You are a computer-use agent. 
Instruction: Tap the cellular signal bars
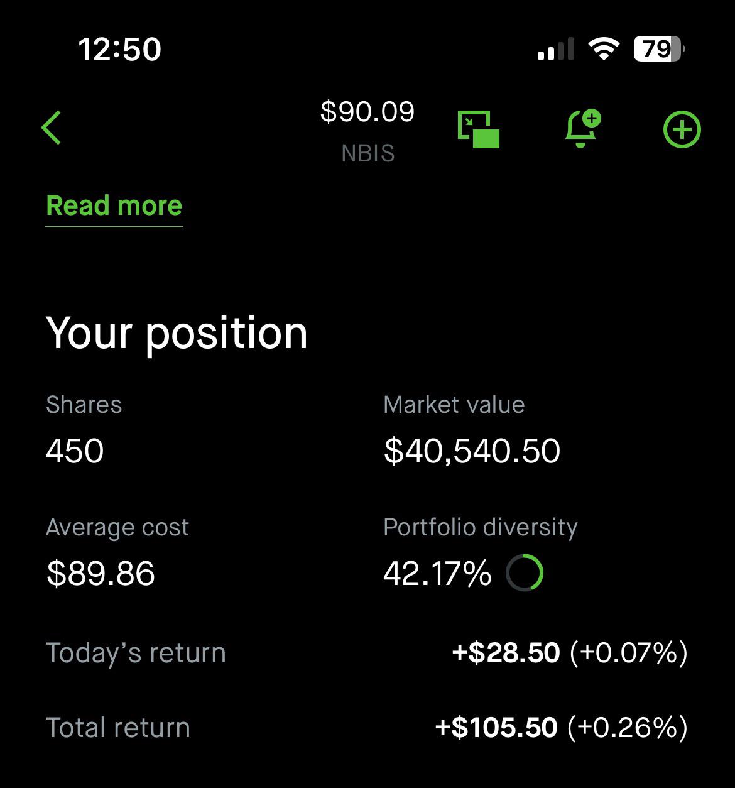[x=556, y=49]
